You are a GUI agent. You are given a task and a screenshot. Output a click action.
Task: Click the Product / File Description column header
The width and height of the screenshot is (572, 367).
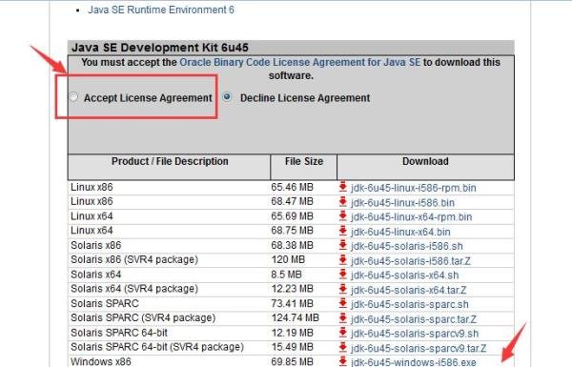pyautogui.click(x=170, y=167)
